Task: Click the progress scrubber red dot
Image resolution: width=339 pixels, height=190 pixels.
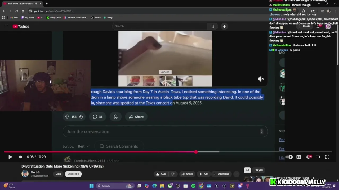Action: 196,152
